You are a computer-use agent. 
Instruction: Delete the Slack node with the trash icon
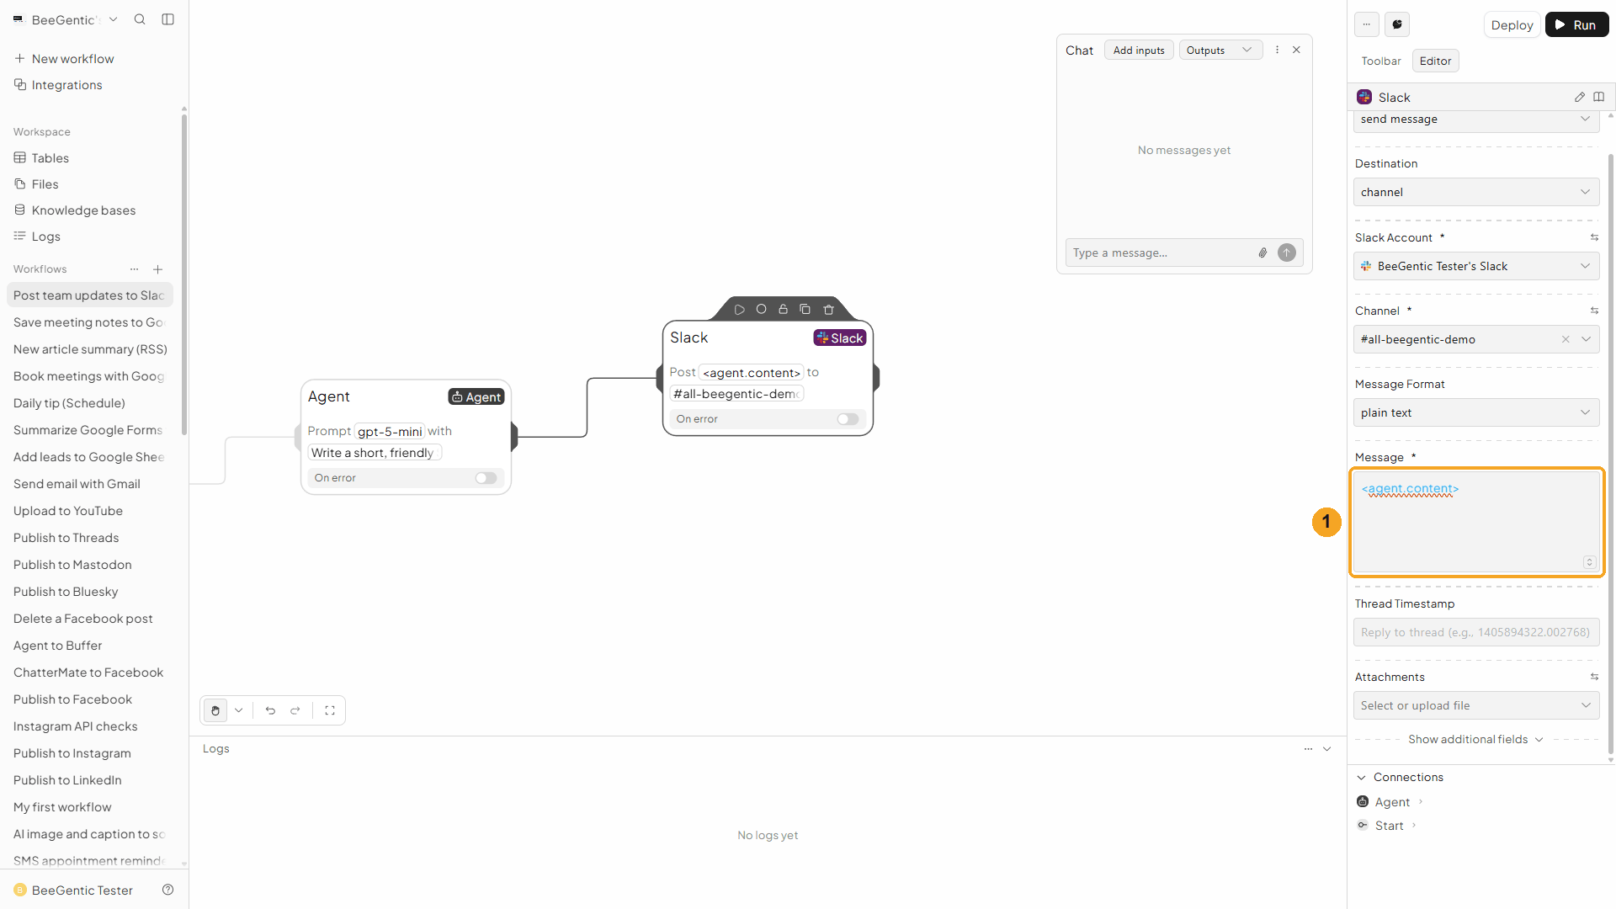[828, 310]
